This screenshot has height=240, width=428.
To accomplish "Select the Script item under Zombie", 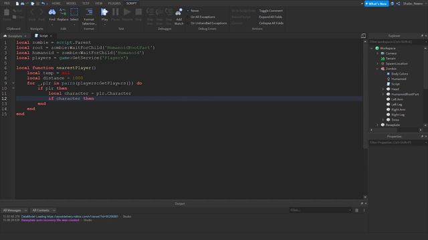I will click(395, 84).
